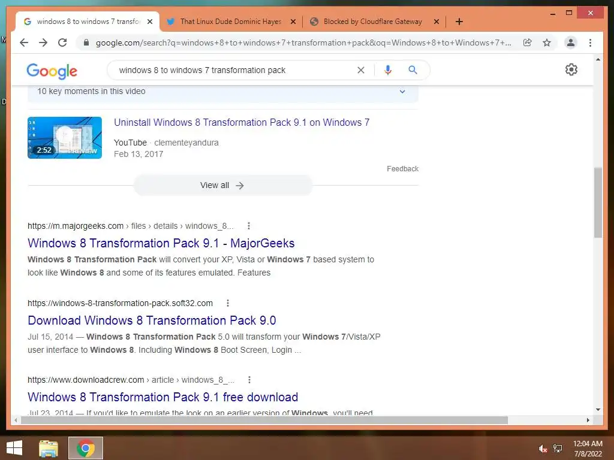Screen dimensions: 614x460
Task: Open options for the soft32 result
Action: tap(228, 303)
